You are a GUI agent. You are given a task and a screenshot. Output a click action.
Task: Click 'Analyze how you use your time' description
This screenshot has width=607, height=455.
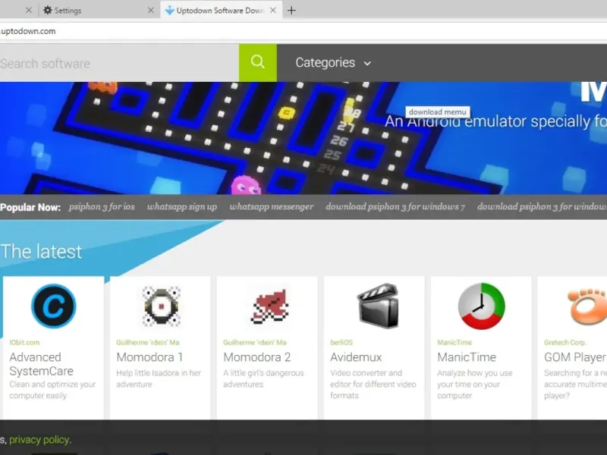tap(475, 384)
